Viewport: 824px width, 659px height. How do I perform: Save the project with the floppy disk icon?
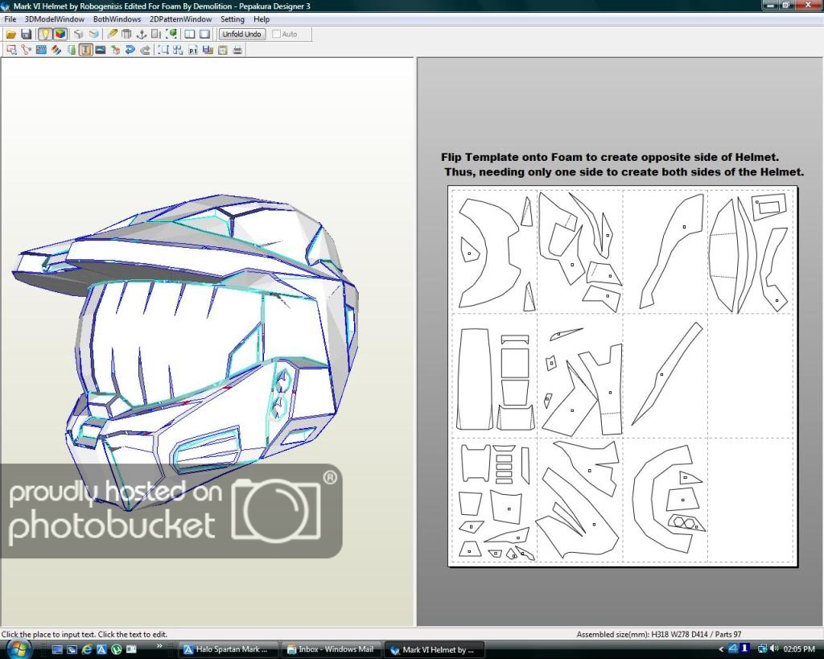point(26,34)
